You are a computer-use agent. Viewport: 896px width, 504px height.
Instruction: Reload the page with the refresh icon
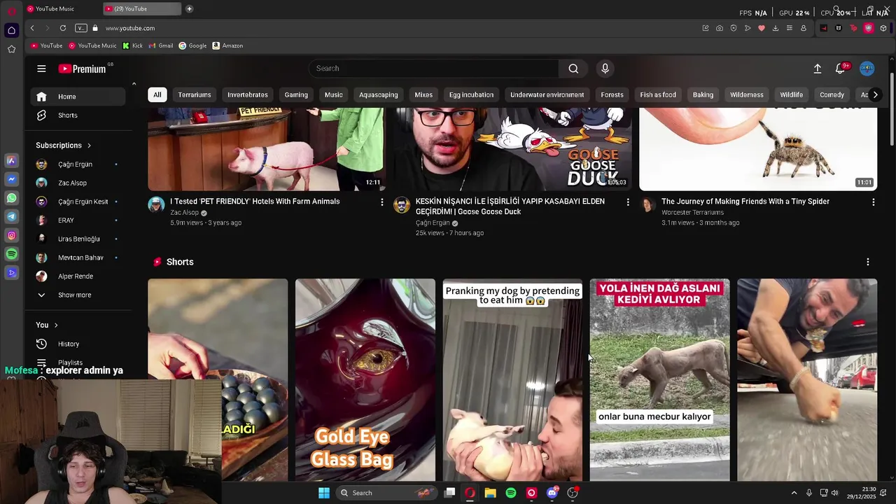point(63,28)
